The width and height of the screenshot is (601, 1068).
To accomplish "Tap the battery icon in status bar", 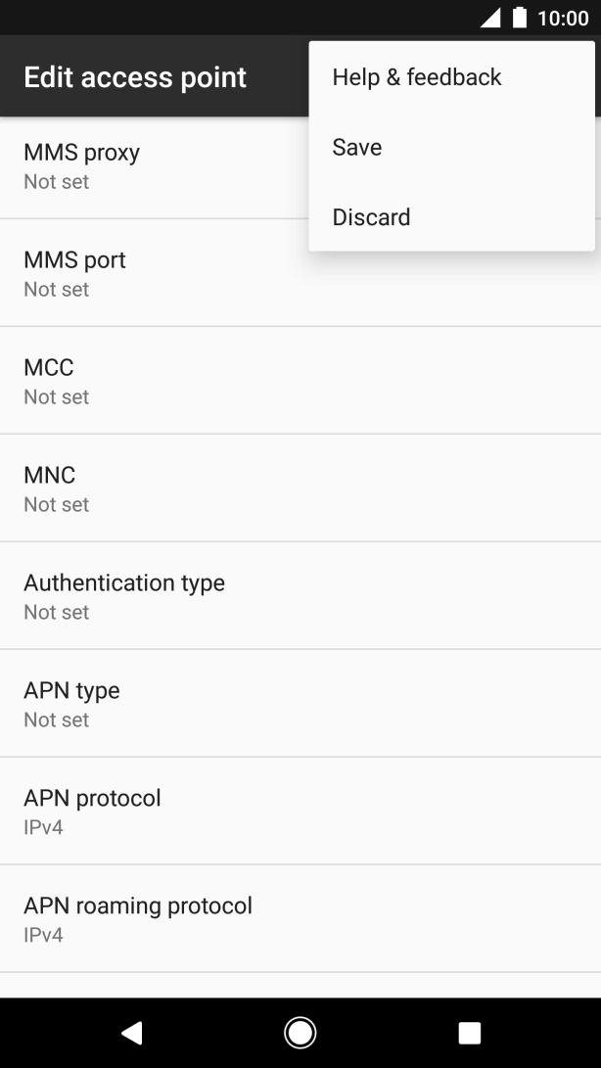I will [520, 18].
